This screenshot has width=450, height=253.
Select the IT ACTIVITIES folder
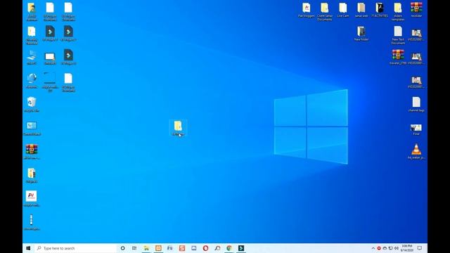pos(380,10)
